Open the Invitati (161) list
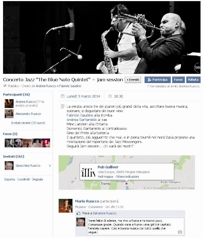The image size is (203, 238). 14,156
